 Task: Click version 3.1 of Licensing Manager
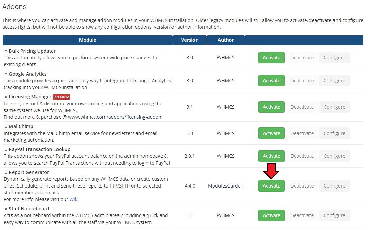tap(190, 107)
